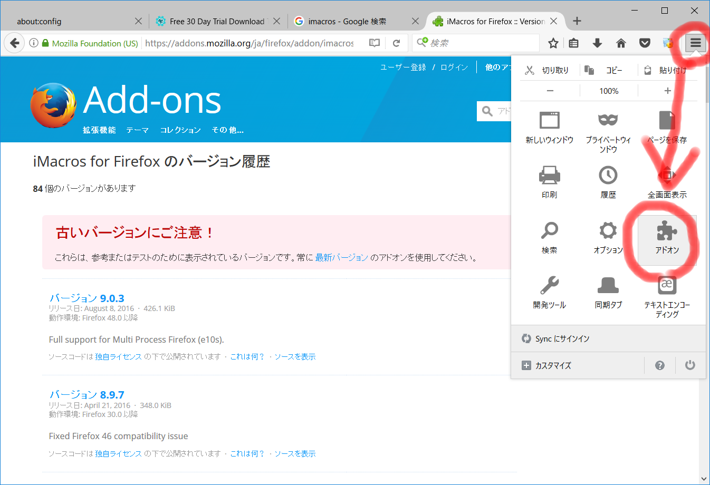Click the Add-ons Firefox logo
710x485 pixels.
pos(53,105)
